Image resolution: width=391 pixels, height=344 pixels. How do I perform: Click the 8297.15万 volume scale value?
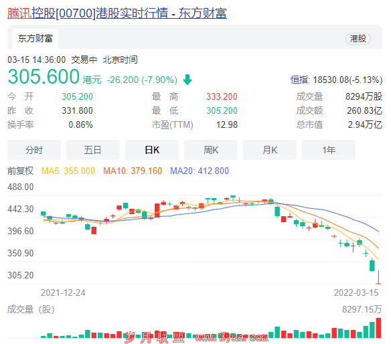(x=362, y=310)
